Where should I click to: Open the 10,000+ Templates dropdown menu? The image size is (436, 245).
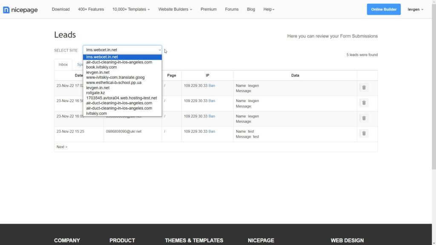click(x=131, y=9)
